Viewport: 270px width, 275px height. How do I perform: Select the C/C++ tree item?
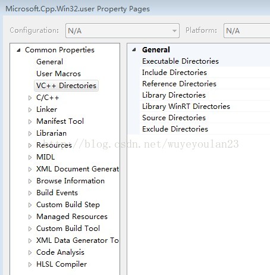pyautogui.click(x=48, y=98)
